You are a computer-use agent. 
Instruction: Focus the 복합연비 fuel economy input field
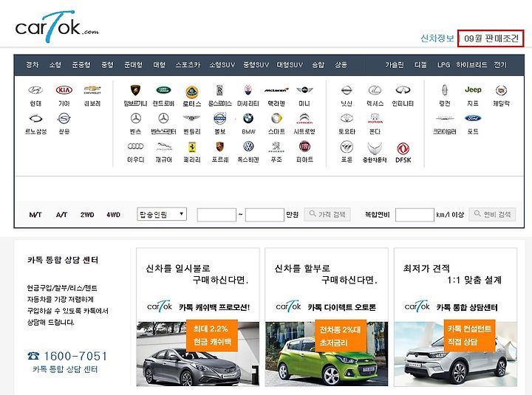415,215
